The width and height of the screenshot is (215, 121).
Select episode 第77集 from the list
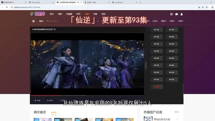(x=156, y=30)
